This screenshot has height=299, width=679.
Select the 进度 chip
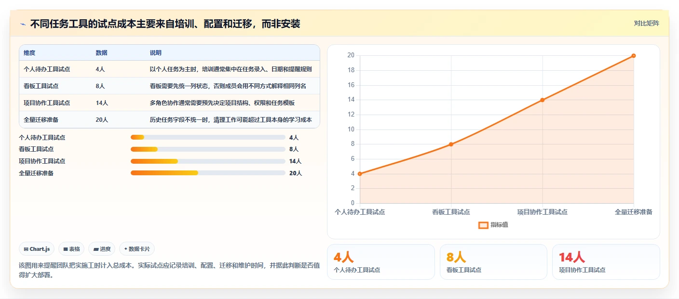(x=102, y=249)
